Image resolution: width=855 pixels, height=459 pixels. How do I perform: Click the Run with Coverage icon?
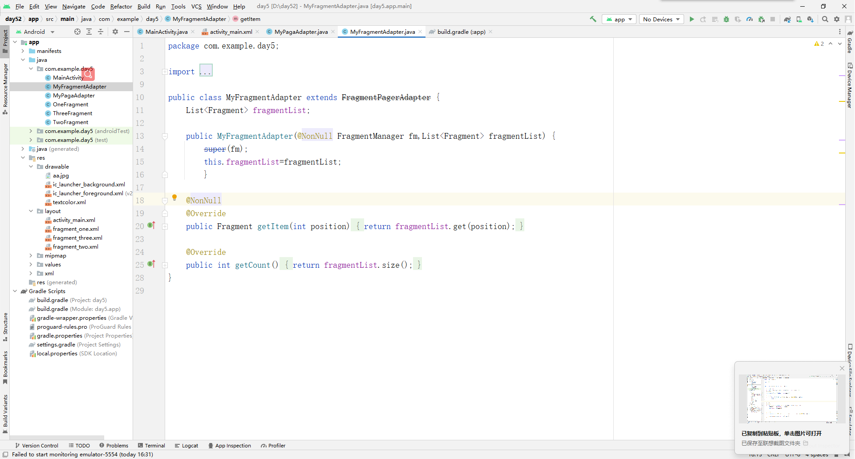738,19
